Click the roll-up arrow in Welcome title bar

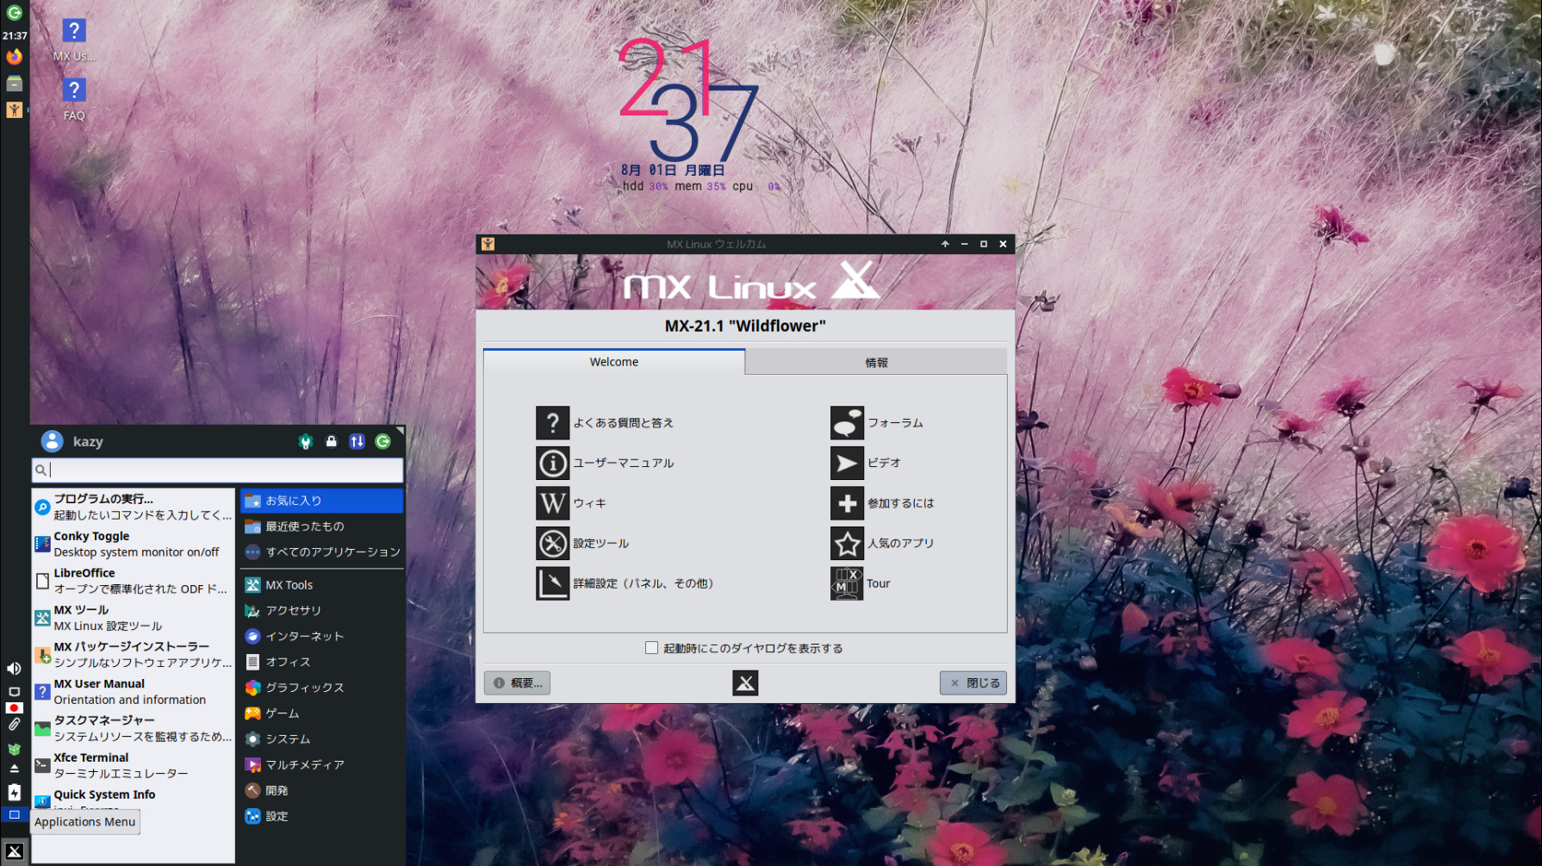pos(945,244)
